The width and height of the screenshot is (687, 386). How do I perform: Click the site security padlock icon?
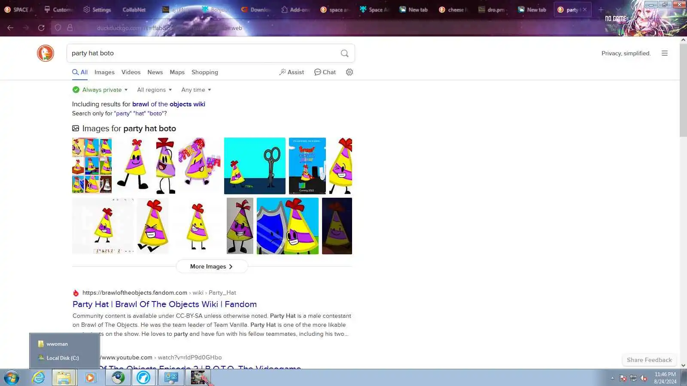tap(70, 28)
